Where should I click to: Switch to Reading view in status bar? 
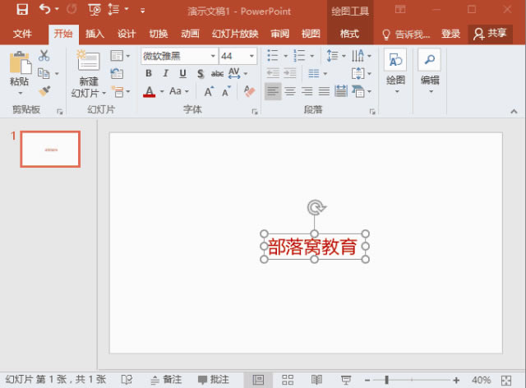coord(316,380)
